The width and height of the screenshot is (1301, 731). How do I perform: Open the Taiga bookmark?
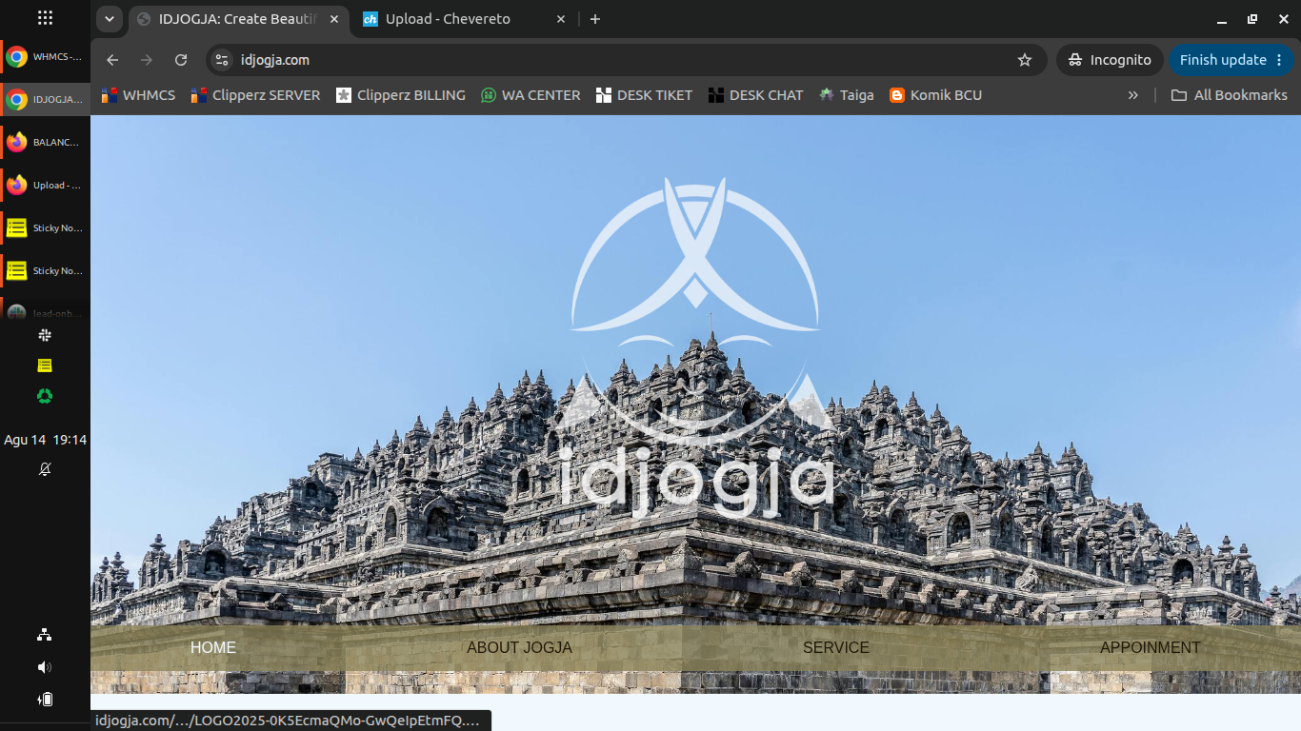(x=847, y=95)
